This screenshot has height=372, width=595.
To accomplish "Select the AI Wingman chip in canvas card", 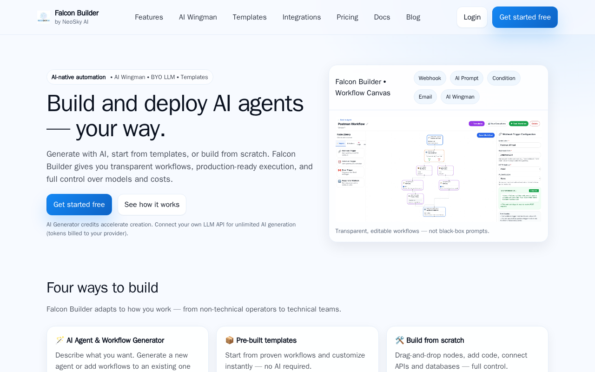I will click(460, 97).
